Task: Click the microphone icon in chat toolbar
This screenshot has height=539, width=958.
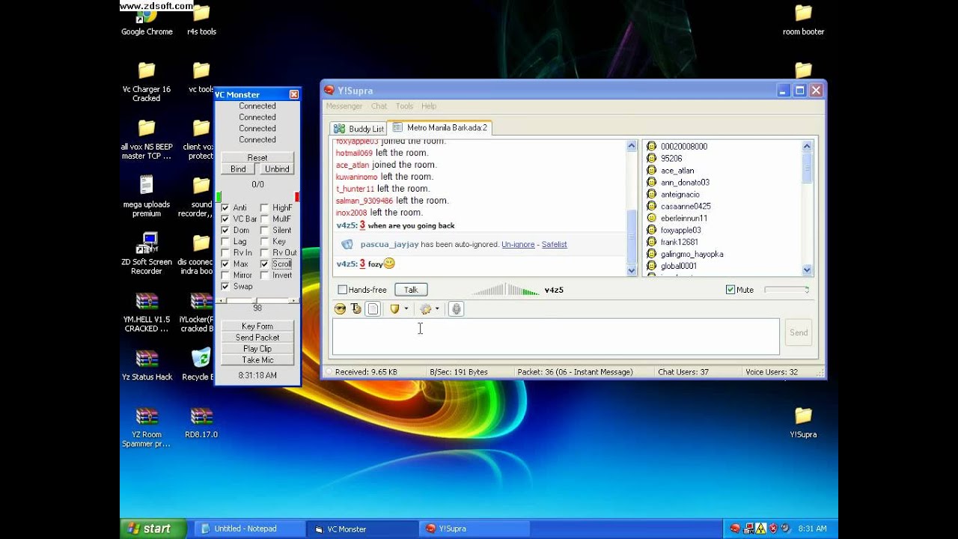Action: [456, 308]
